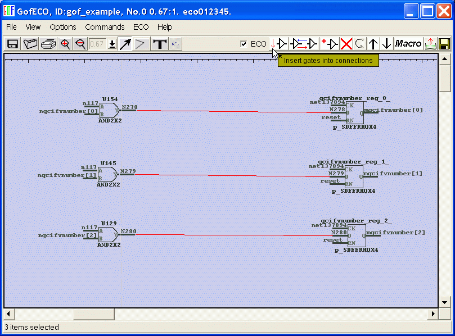This screenshot has width=455, height=336.
Task: Click the vertical scrollbar down arrow
Action: click(x=444, y=302)
